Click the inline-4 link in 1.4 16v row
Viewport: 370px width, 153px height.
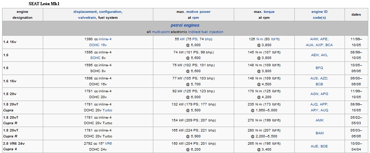click(x=105, y=39)
